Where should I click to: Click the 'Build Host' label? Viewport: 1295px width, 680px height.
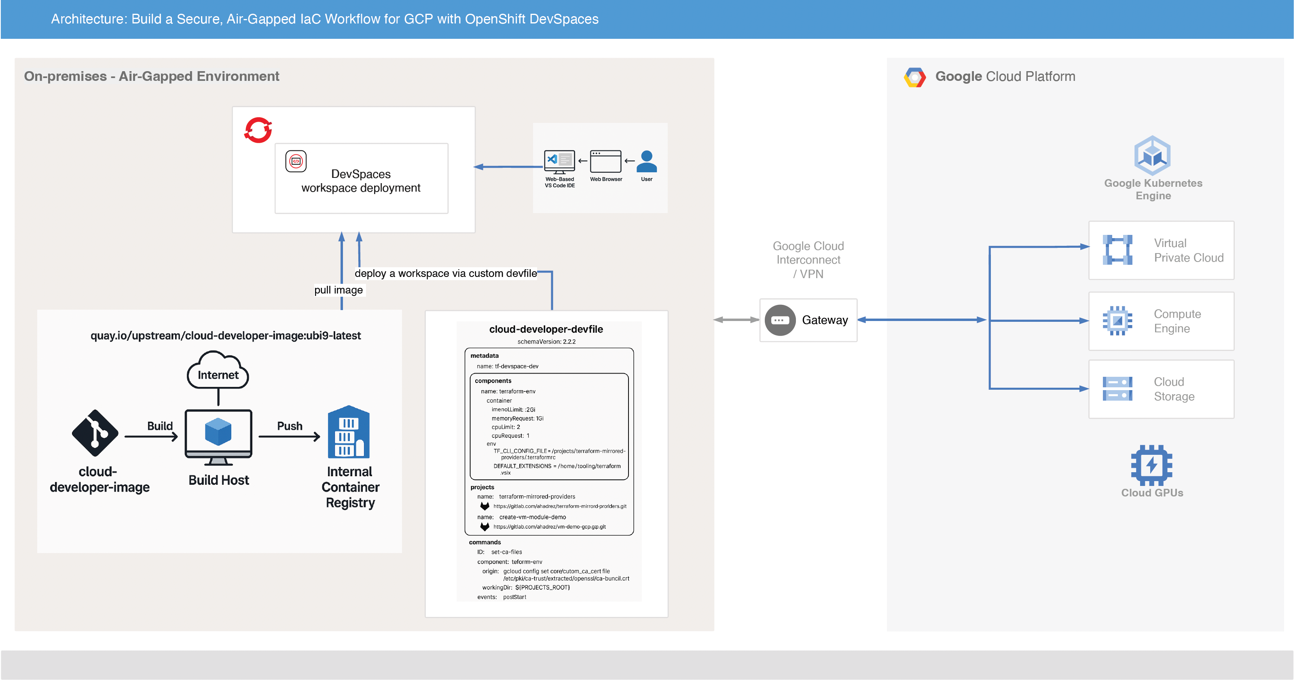[219, 480]
